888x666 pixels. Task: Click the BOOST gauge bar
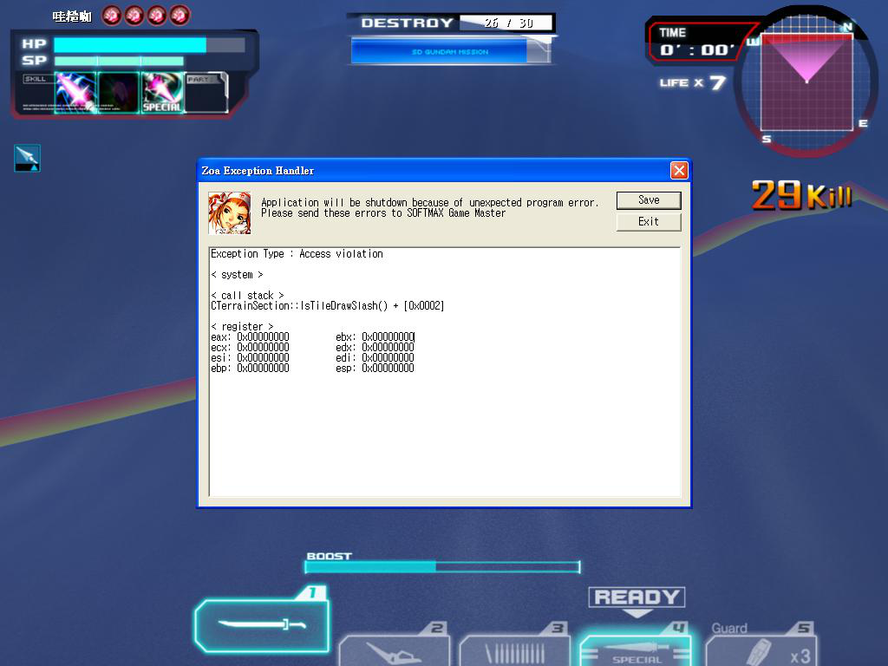(x=442, y=566)
